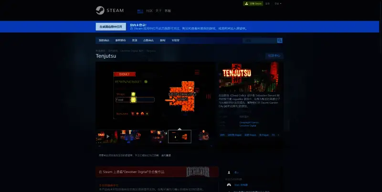Click the single-player person icon
Screen dimensions: 382x192
click(x=229, y=172)
